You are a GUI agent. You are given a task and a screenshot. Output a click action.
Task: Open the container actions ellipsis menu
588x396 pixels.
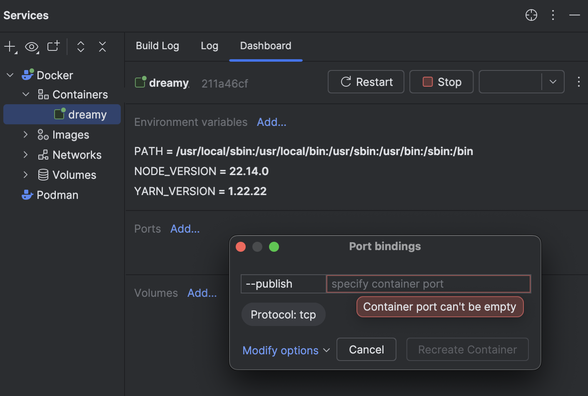coord(578,82)
